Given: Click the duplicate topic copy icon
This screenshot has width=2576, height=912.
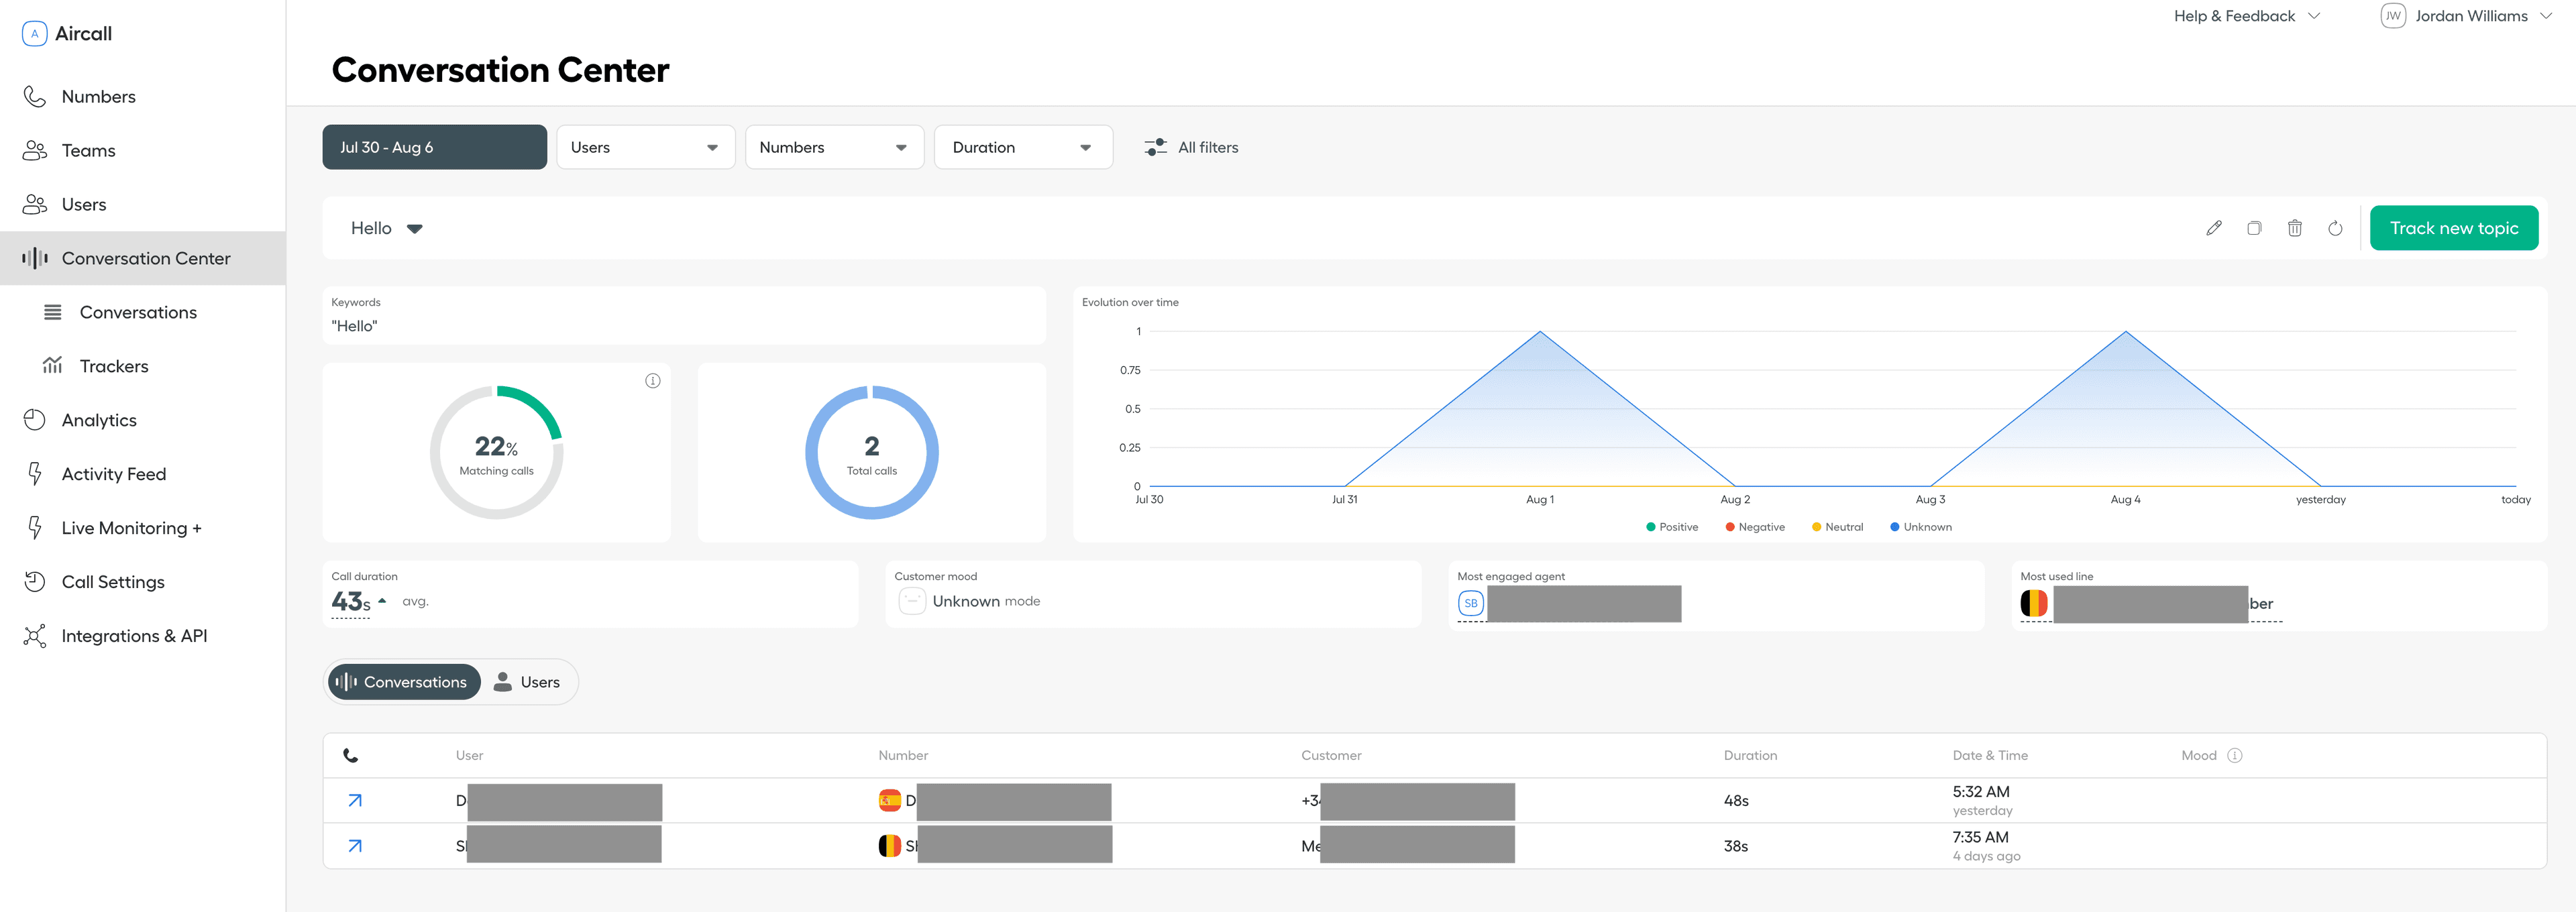Looking at the screenshot, I should click(x=2254, y=228).
